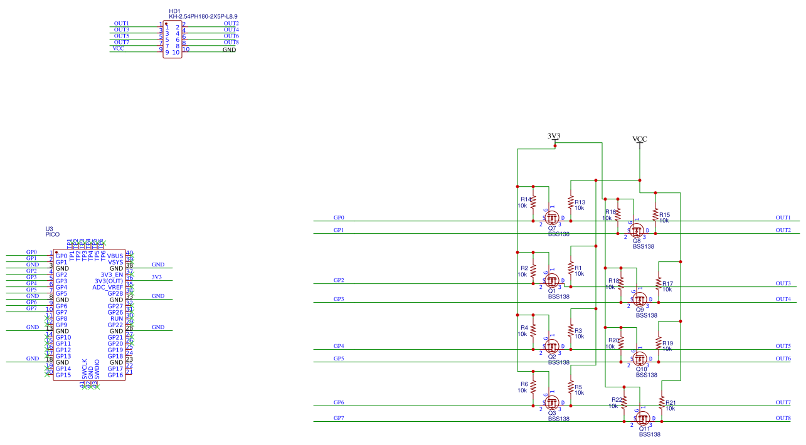Click the KH-2.54PH180-2X5P-L8.9 part name text
806x445 pixels.
203,17
